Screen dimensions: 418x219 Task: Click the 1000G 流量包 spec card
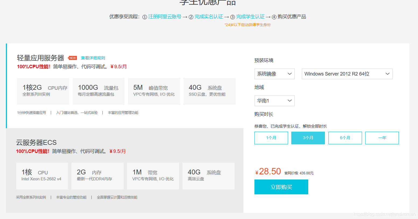[98, 91]
